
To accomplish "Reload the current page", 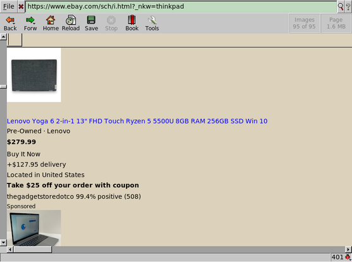I will 71,23.
